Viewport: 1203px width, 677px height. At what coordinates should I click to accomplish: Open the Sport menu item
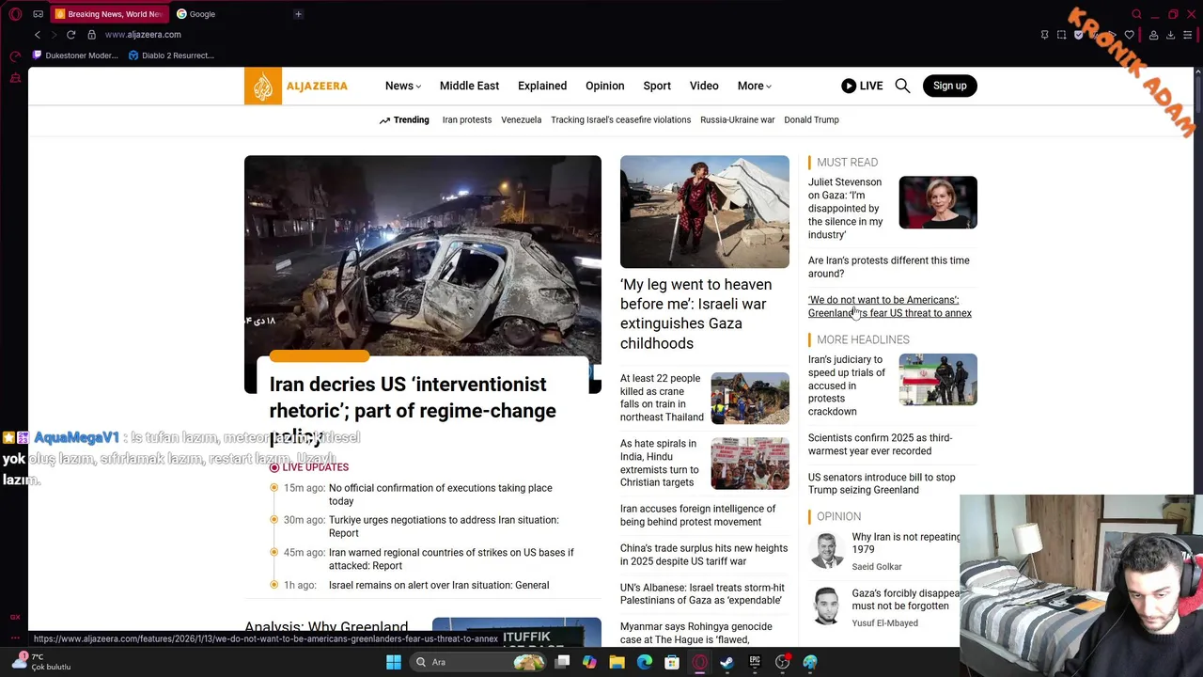657,86
